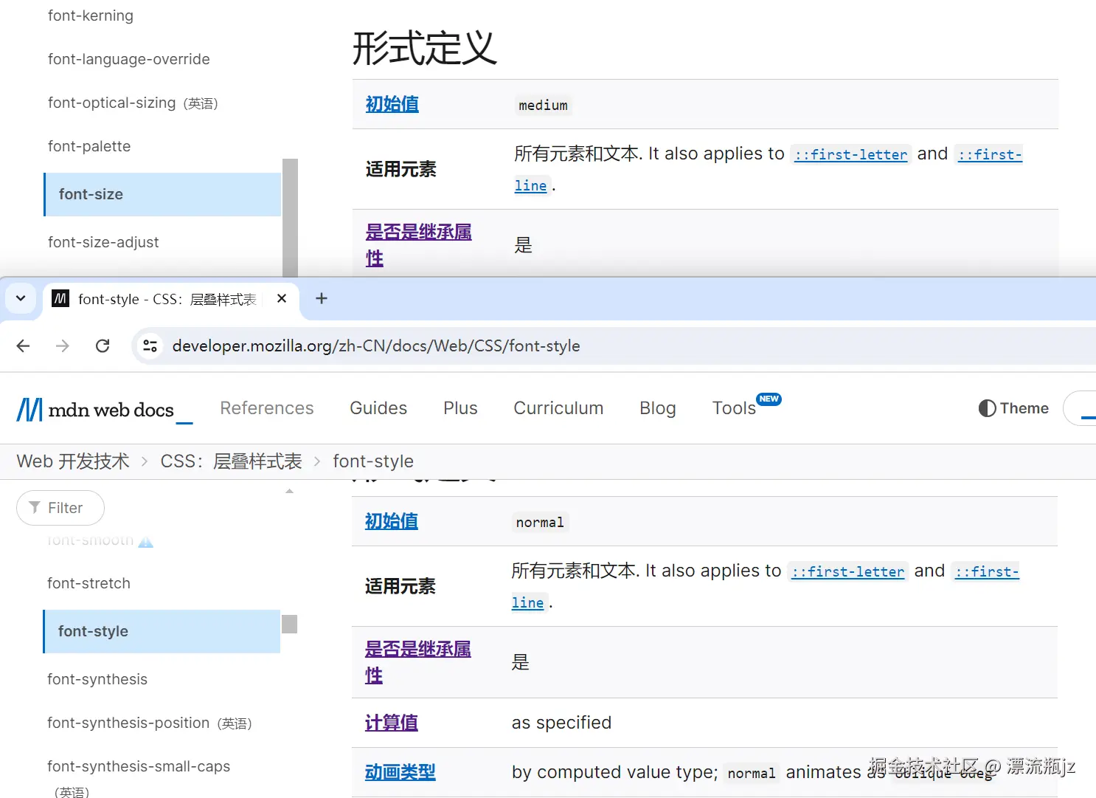The width and height of the screenshot is (1096, 798).
Task: Open ::first-line link in font-style table
Action: [x=987, y=571]
